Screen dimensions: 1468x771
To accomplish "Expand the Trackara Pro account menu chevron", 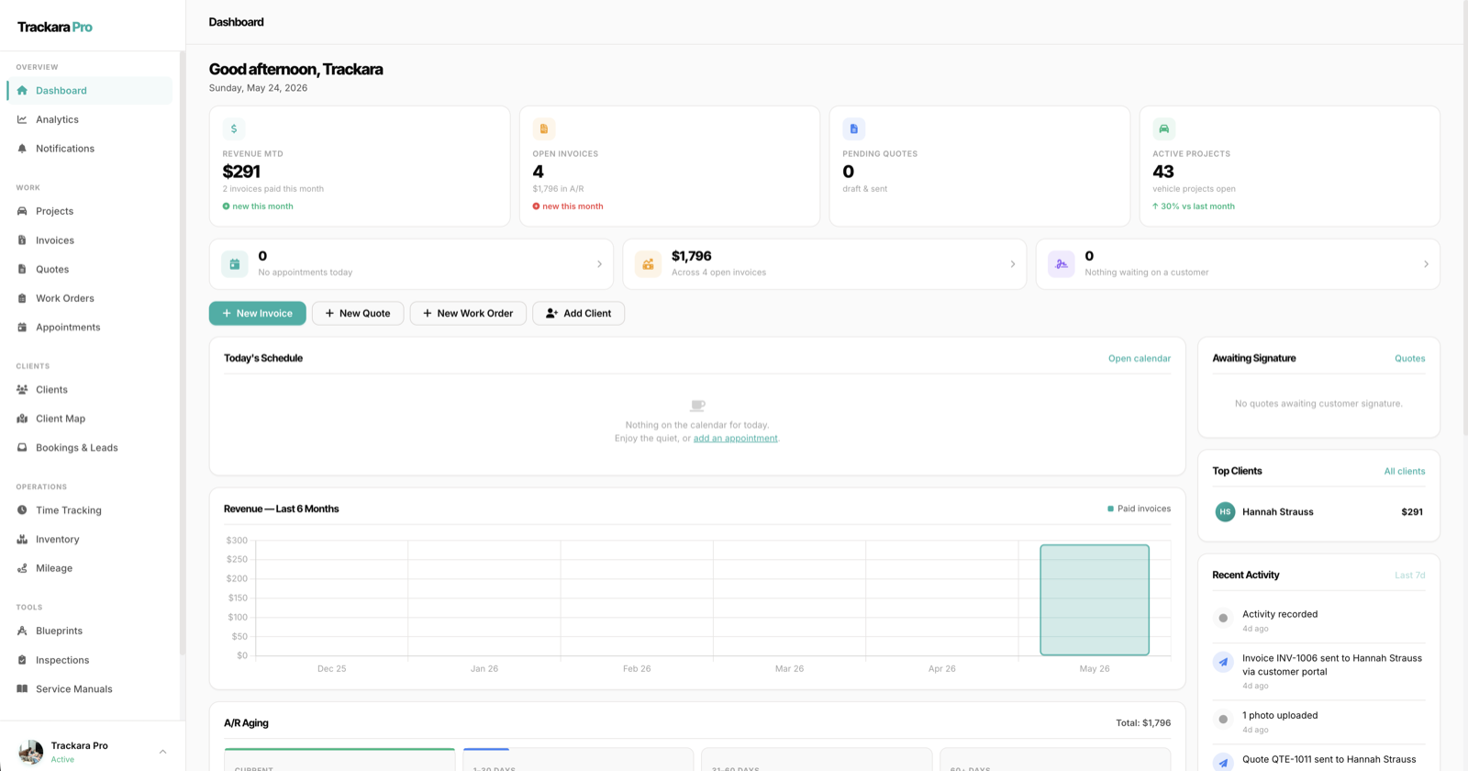I will (162, 752).
